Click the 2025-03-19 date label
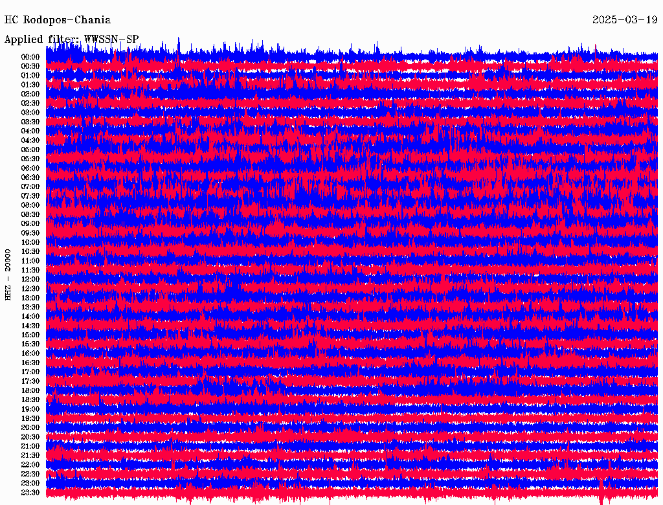 625,20
